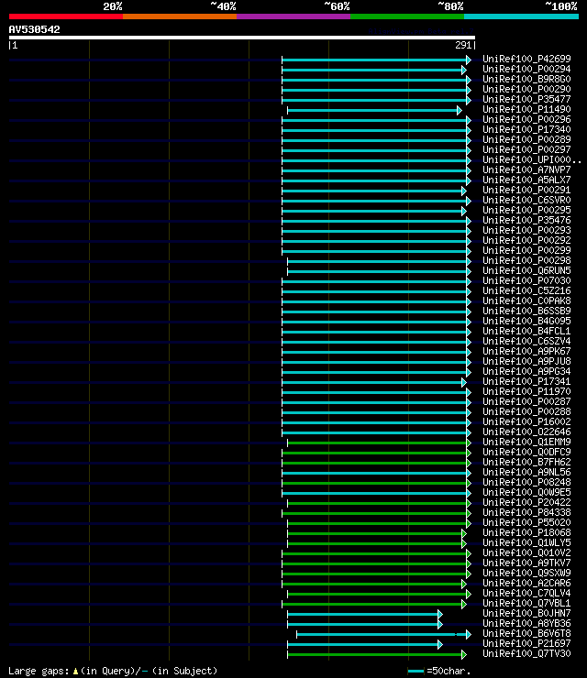
Task: Open the UniRef100_Q7TV30 label
Action: pos(526,654)
